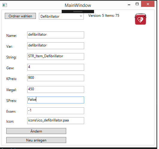Click the Ordner wählen button
The height and width of the screenshot is (149, 159).
[x=20, y=16]
